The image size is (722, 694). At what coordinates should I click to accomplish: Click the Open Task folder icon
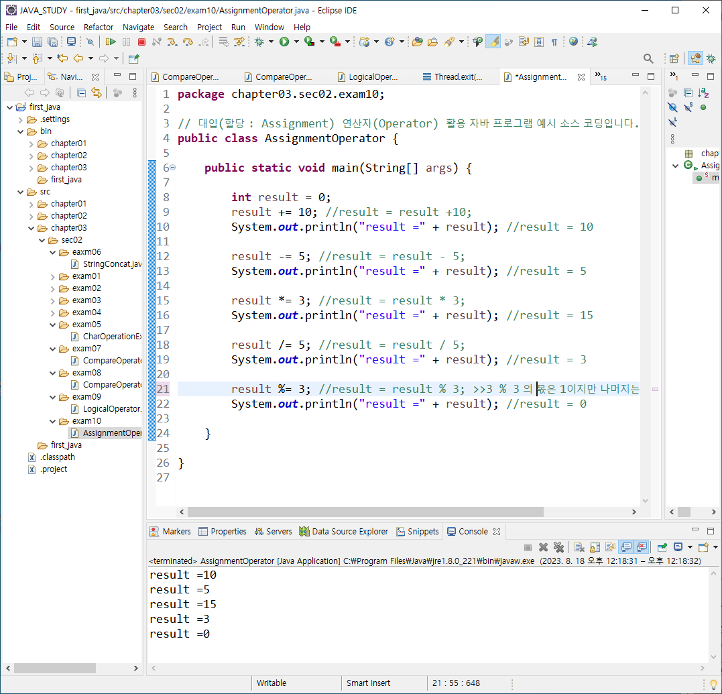point(433,42)
